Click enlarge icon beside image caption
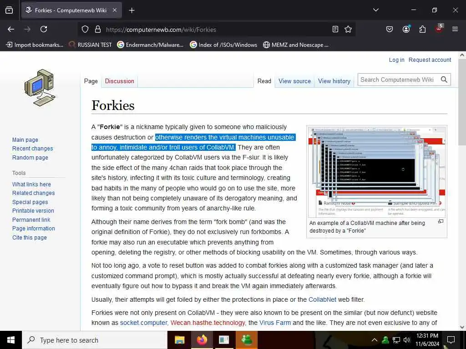The image size is (466, 349). 441,221
